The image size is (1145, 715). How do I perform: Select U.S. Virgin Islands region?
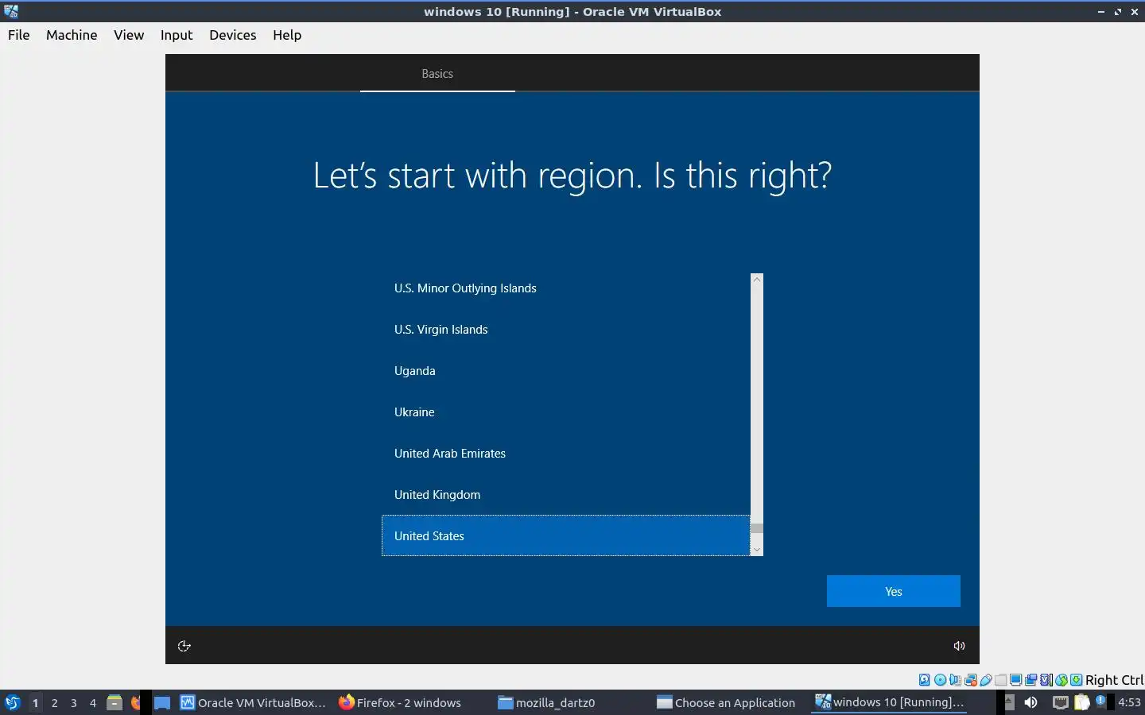tap(566, 330)
